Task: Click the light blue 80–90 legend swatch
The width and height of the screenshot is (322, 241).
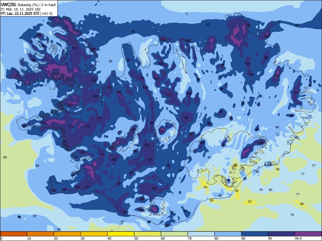Action: point(228,234)
